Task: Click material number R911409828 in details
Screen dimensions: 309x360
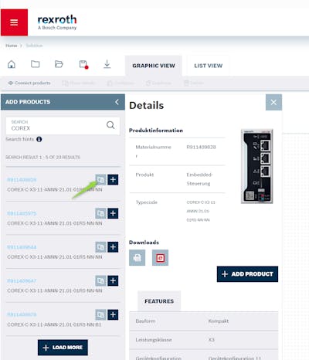Action: 201,147
